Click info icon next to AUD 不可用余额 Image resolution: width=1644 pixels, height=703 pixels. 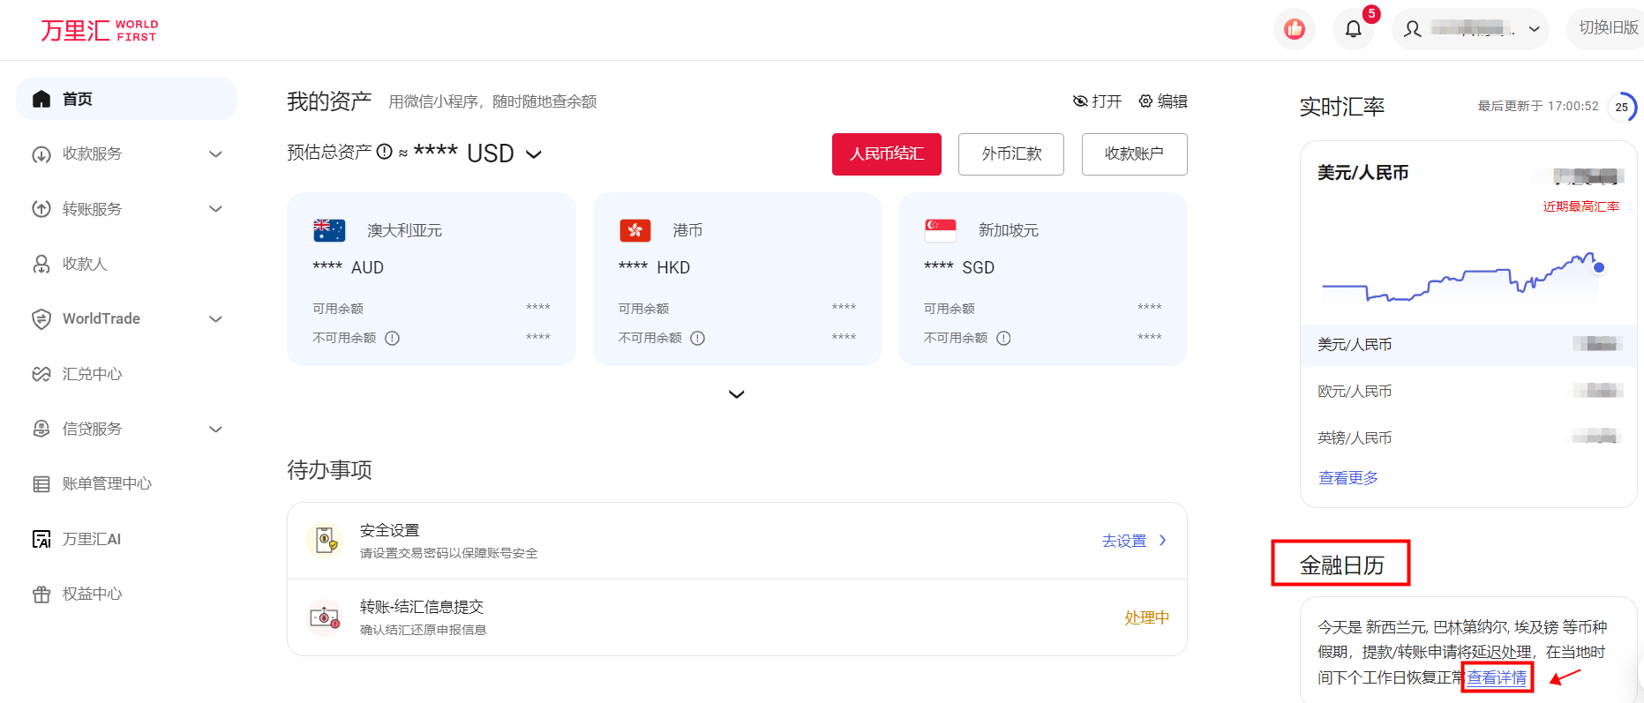click(393, 338)
